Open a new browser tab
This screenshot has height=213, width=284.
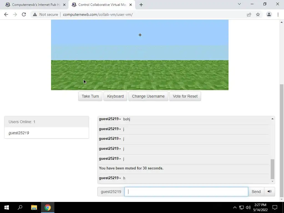pos(141,5)
